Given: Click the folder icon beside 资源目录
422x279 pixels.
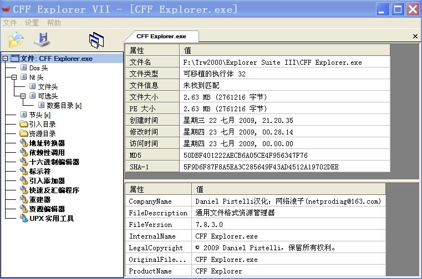Looking at the screenshot, I should click(24, 133).
